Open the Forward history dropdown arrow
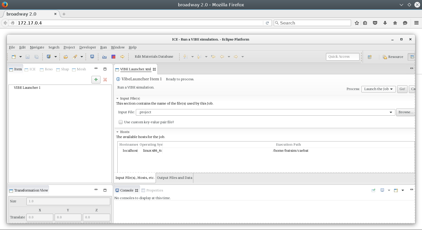 [x=242, y=57]
